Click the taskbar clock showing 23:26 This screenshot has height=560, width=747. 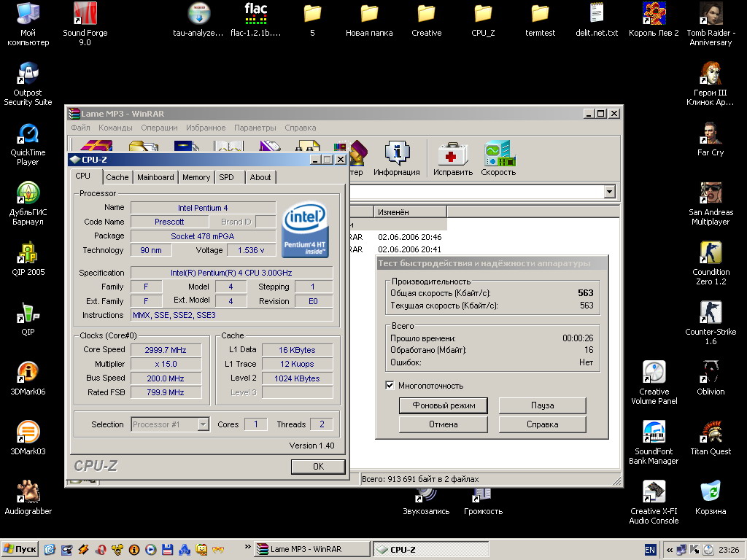(x=729, y=550)
